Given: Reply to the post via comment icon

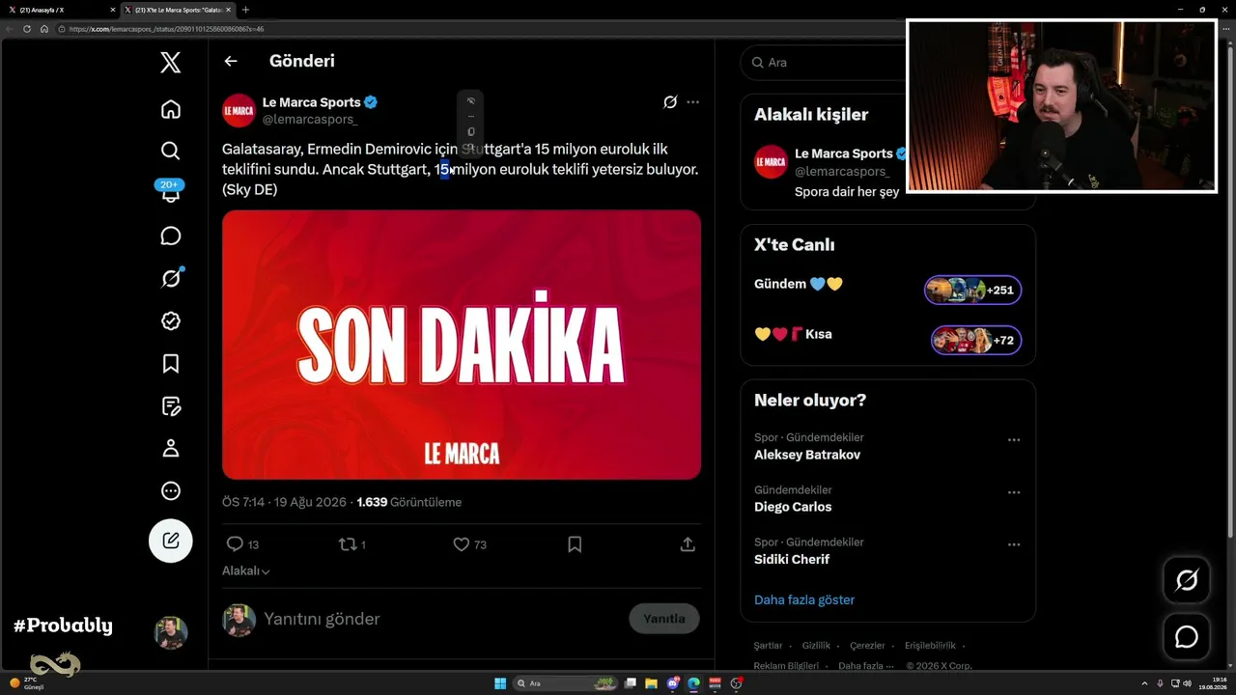Looking at the screenshot, I should click(x=235, y=544).
